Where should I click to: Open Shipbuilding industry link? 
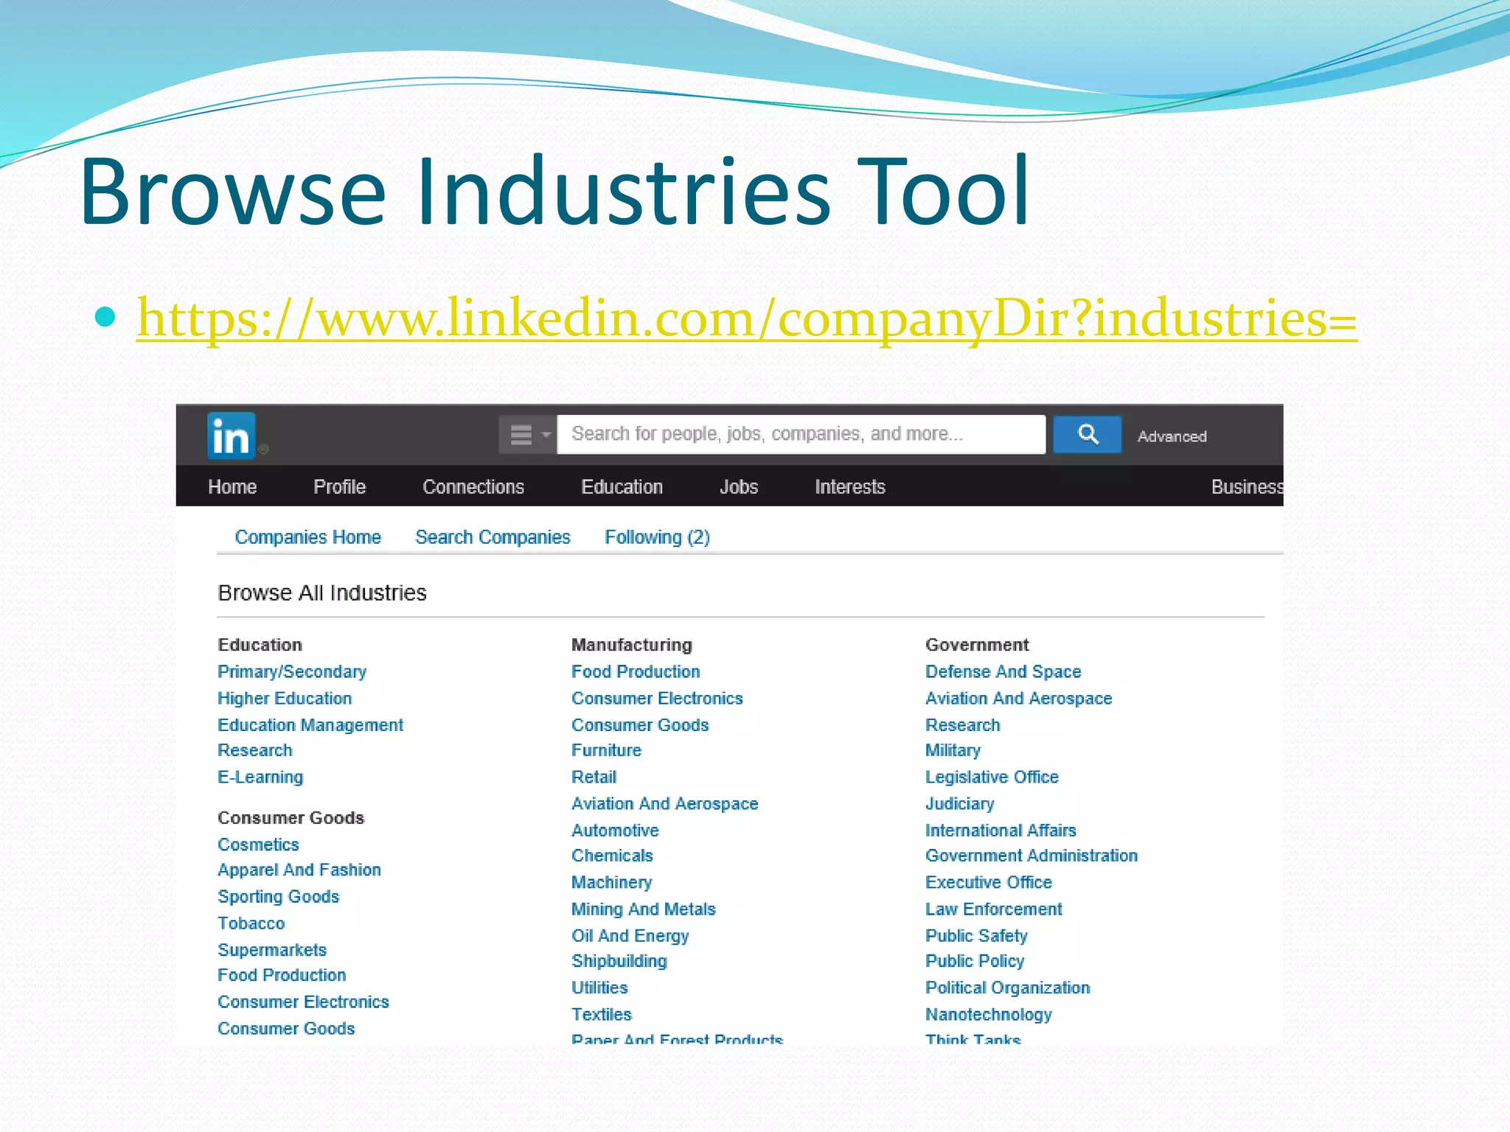pyautogui.click(x=619, y=962)
